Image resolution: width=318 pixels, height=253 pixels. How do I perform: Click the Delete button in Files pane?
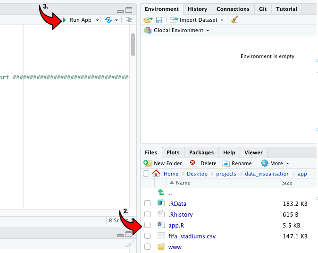point(203,163)
